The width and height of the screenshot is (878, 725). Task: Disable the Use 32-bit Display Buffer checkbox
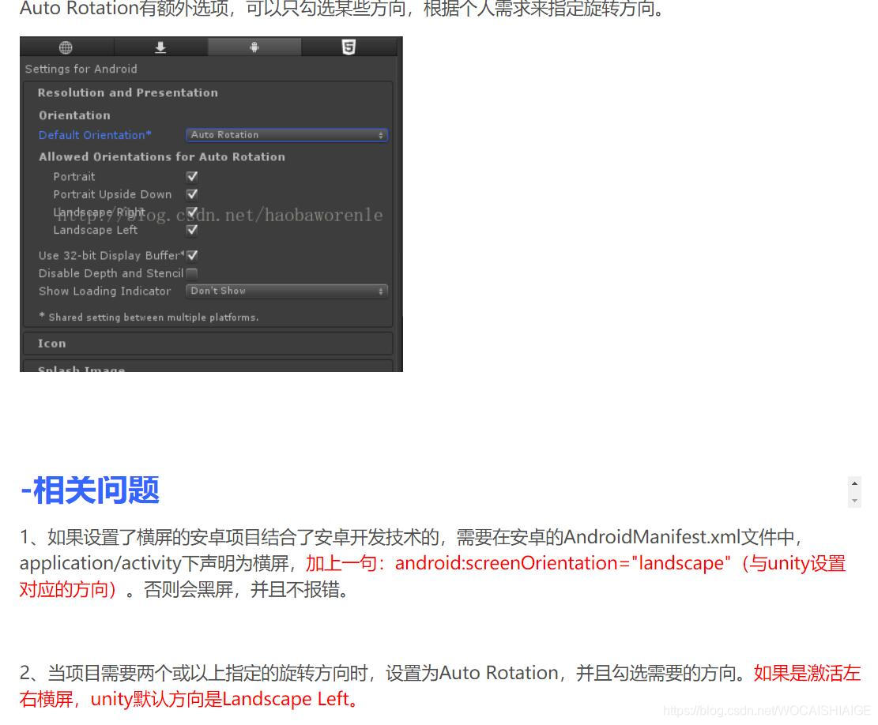(192, 256)
